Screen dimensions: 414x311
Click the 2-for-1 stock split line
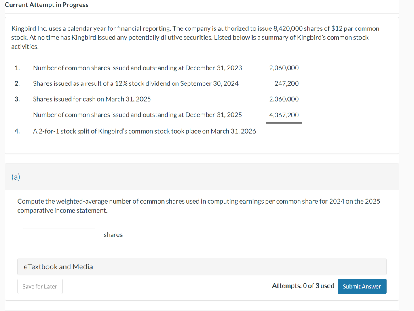[144, 131]
